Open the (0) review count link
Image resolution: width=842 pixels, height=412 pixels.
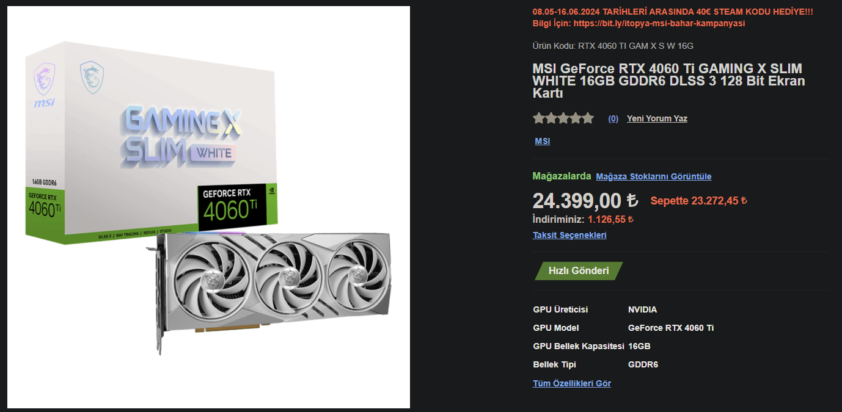tap(613, 118)
